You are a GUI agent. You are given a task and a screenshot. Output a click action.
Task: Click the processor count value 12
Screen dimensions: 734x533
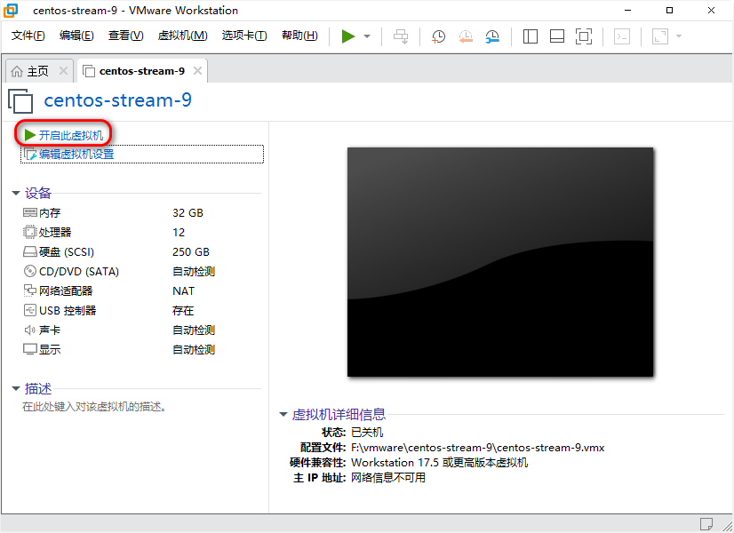coord(179,233)
